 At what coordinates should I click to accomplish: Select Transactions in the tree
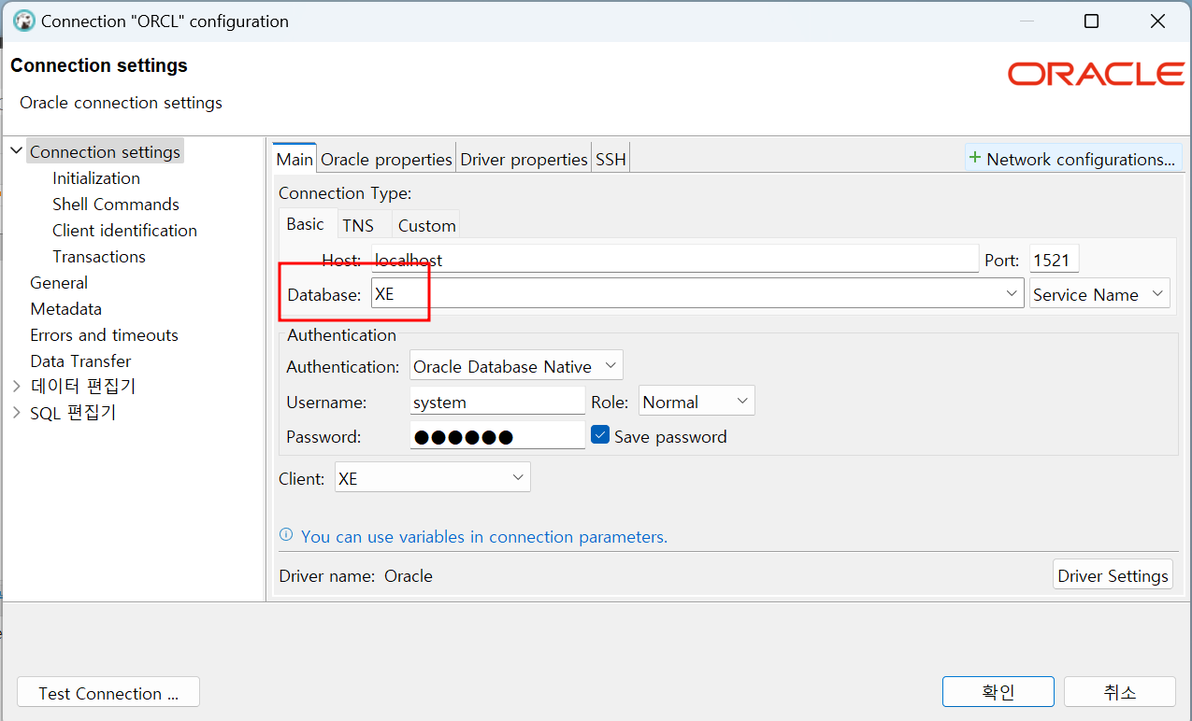99,256
